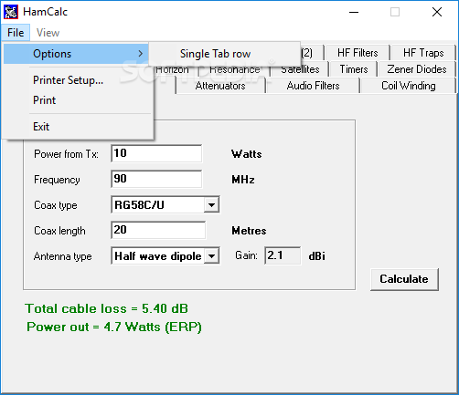Open the View menu
The image size is (459, 395).
click(48, 33)
